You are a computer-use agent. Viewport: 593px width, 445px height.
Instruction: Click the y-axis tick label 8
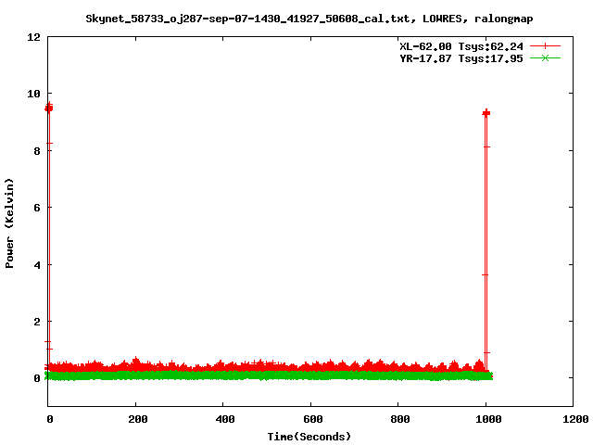tap(37, 151)
